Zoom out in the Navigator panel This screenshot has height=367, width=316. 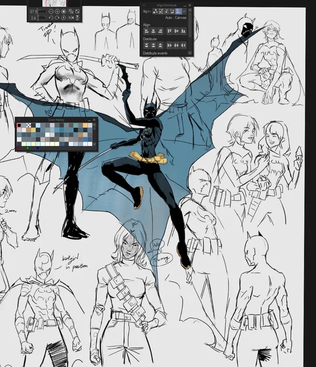(51, 11)
